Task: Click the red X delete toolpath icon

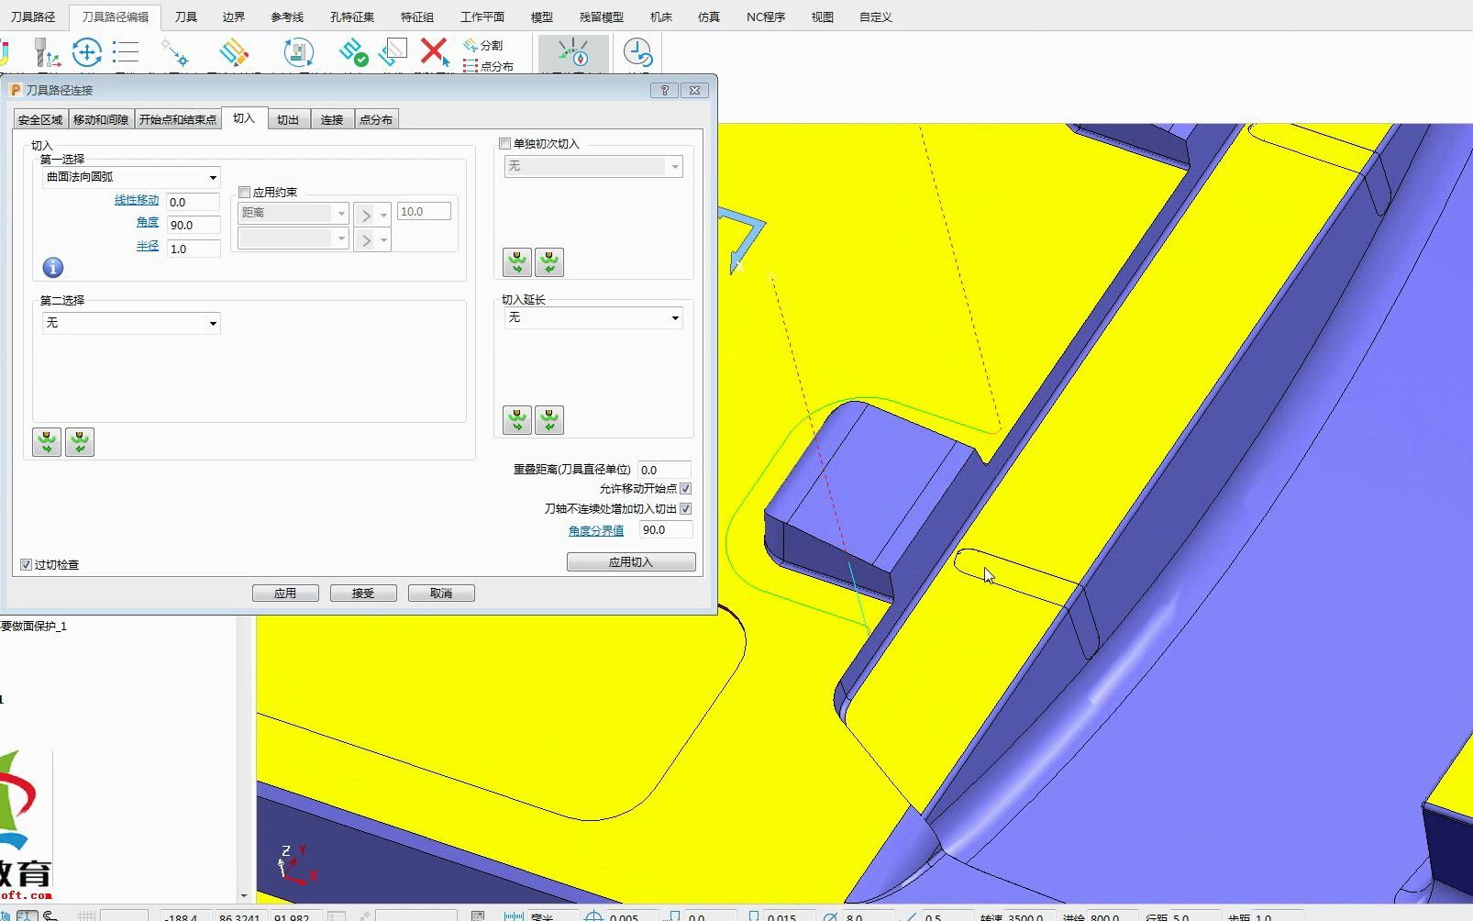Action: (x=434, y=52)
